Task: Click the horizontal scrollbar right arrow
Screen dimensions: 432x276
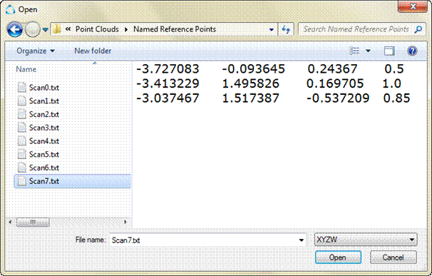Action: (x=125, y=222)
